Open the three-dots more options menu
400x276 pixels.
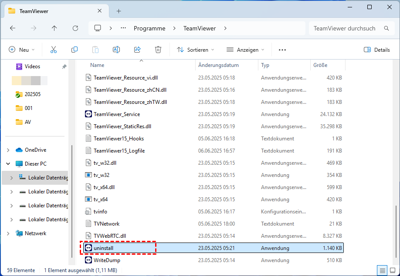(282, 50)
